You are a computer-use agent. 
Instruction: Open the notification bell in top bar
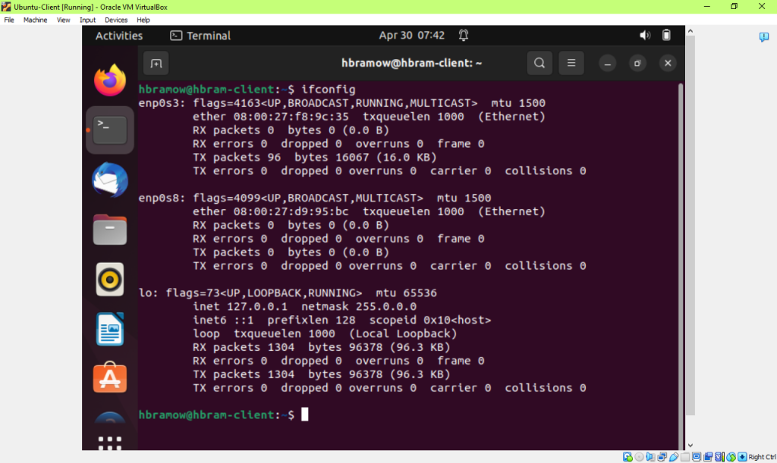tap(464, 35)
